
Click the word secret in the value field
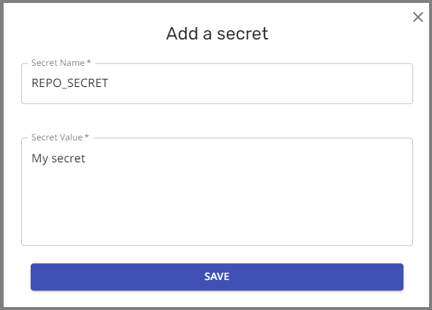pos(68,159)
